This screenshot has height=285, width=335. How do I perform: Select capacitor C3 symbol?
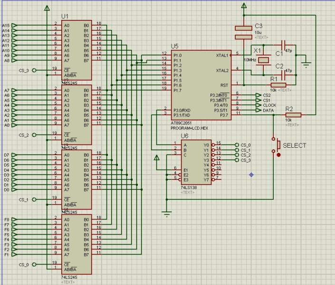244,32
